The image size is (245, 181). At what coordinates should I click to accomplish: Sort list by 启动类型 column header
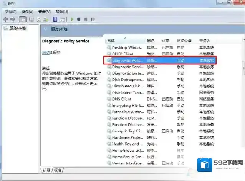pyautogui.click(x=184, y=40)
